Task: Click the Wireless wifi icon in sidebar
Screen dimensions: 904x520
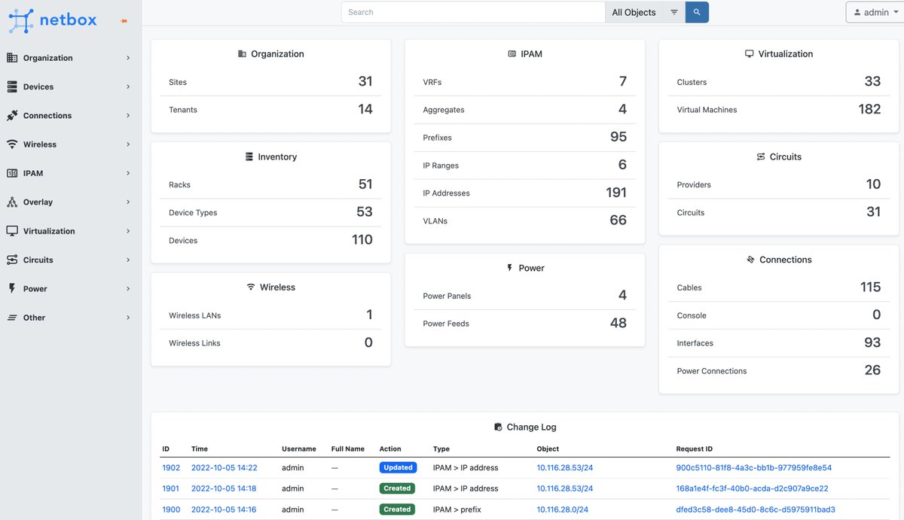Action: click(12, 144)
